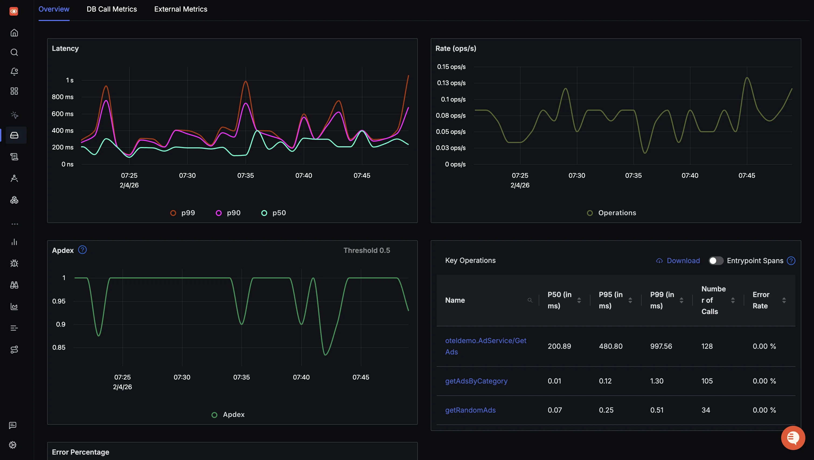Viewport: 814px width, 460px height.
Task: Click the Apdex help question icon
Action: click(x=82, y=250)
